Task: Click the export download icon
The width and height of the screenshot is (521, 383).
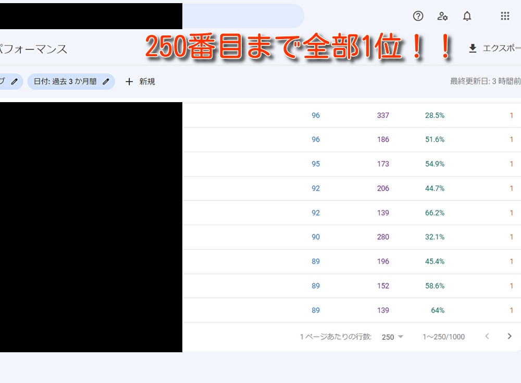Action: click(473, 48)
